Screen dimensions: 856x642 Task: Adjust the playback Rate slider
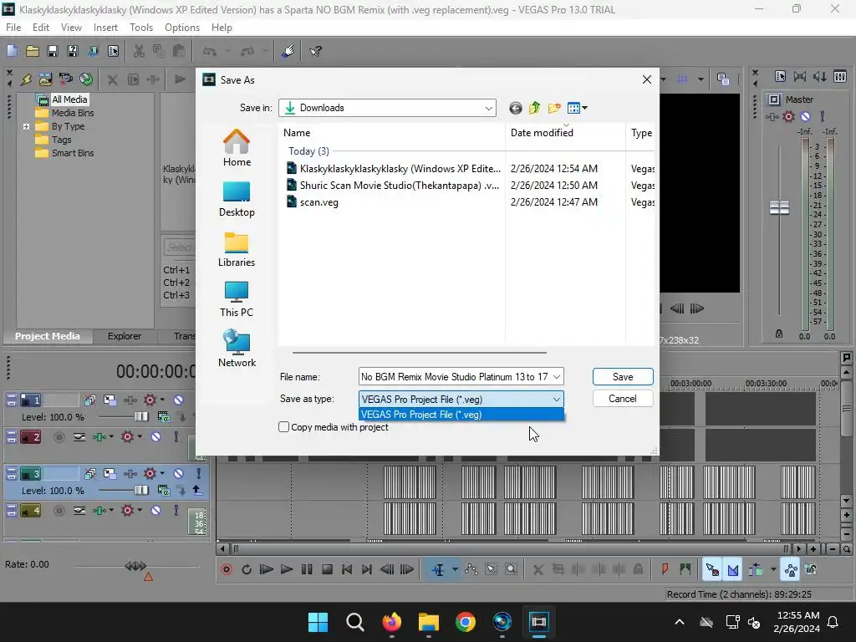click(x=135, y=566)
